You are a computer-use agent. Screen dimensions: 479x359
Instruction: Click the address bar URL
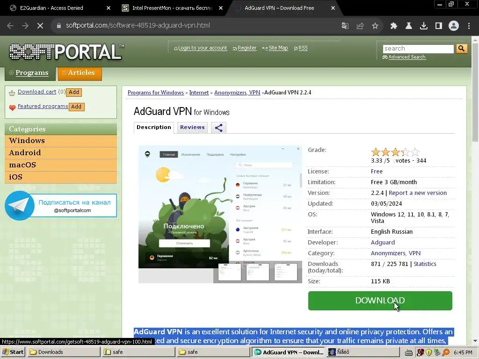tap(138, 26)
